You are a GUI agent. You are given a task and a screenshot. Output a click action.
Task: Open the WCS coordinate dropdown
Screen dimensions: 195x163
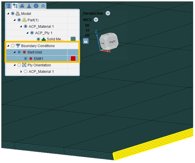click(x=96, y=20)
